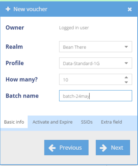This screenshot has height=166, width=138.
Task: Open the Activate and Expire tab
Action: point(52,122)
